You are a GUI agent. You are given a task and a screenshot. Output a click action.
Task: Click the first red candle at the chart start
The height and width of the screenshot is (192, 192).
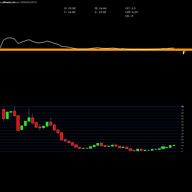pyautogui.click(x=3, y=114)
